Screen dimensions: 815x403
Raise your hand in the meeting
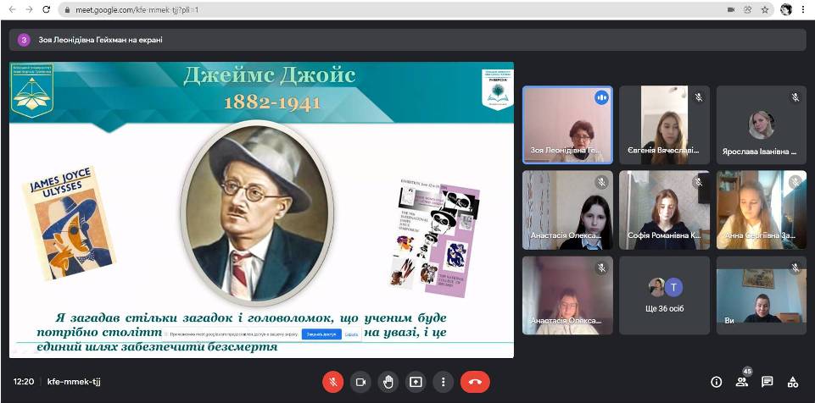point(388,382)
